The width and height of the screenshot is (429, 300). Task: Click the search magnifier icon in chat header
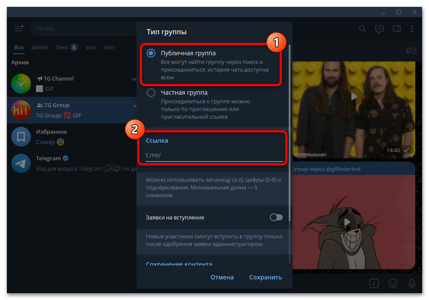tap(363, 29)
